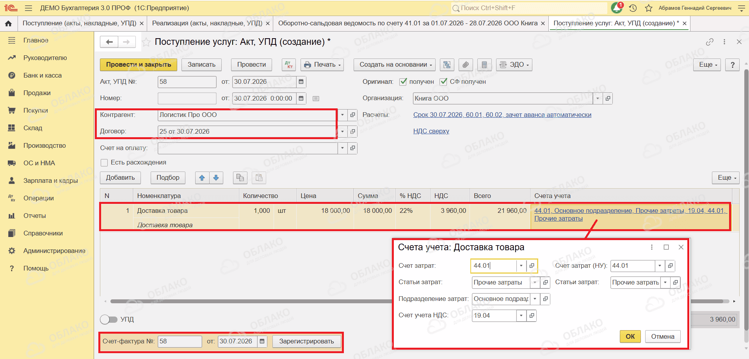Open help with the question mark button
Screen dimensions: 749x359
pos(733,65)
